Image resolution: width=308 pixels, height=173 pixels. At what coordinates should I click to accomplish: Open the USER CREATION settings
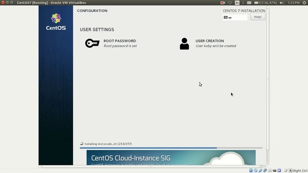208,43
